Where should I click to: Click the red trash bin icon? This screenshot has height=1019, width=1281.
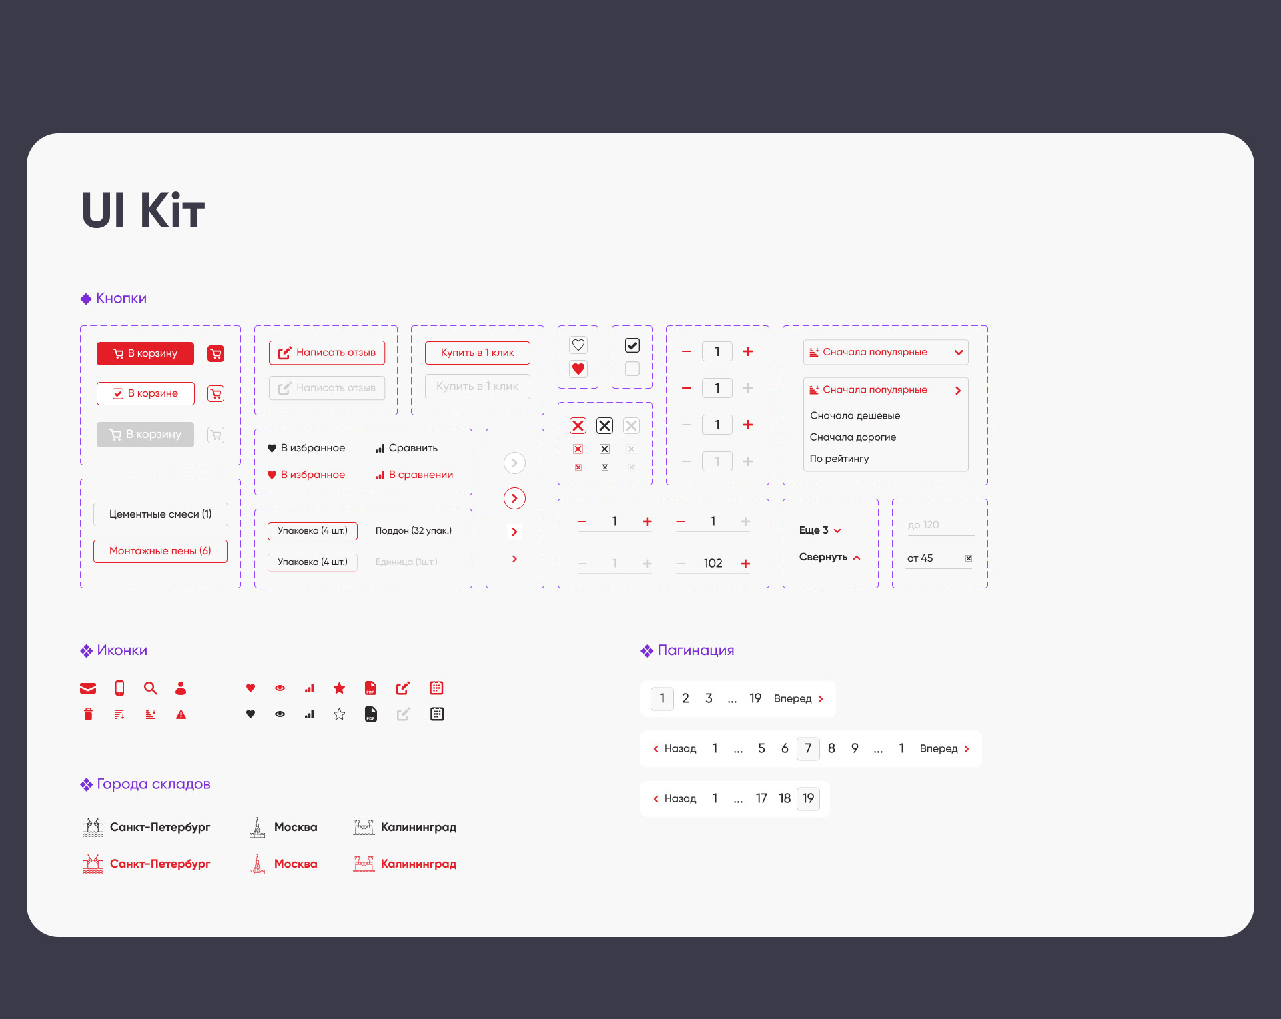pyautogui.click(x=88, y=714)
